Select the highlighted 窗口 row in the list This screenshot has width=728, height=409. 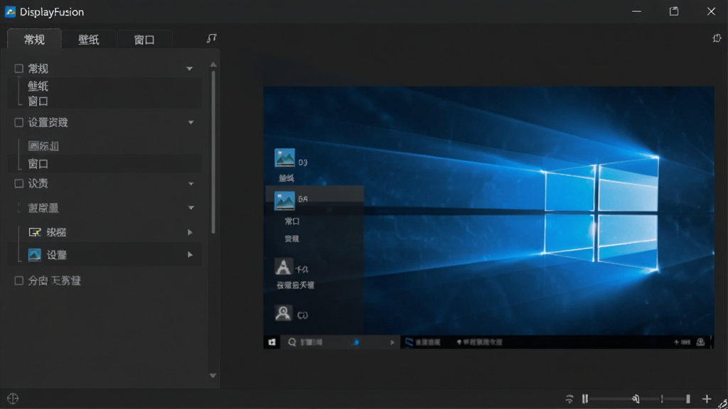click(105, 164)
